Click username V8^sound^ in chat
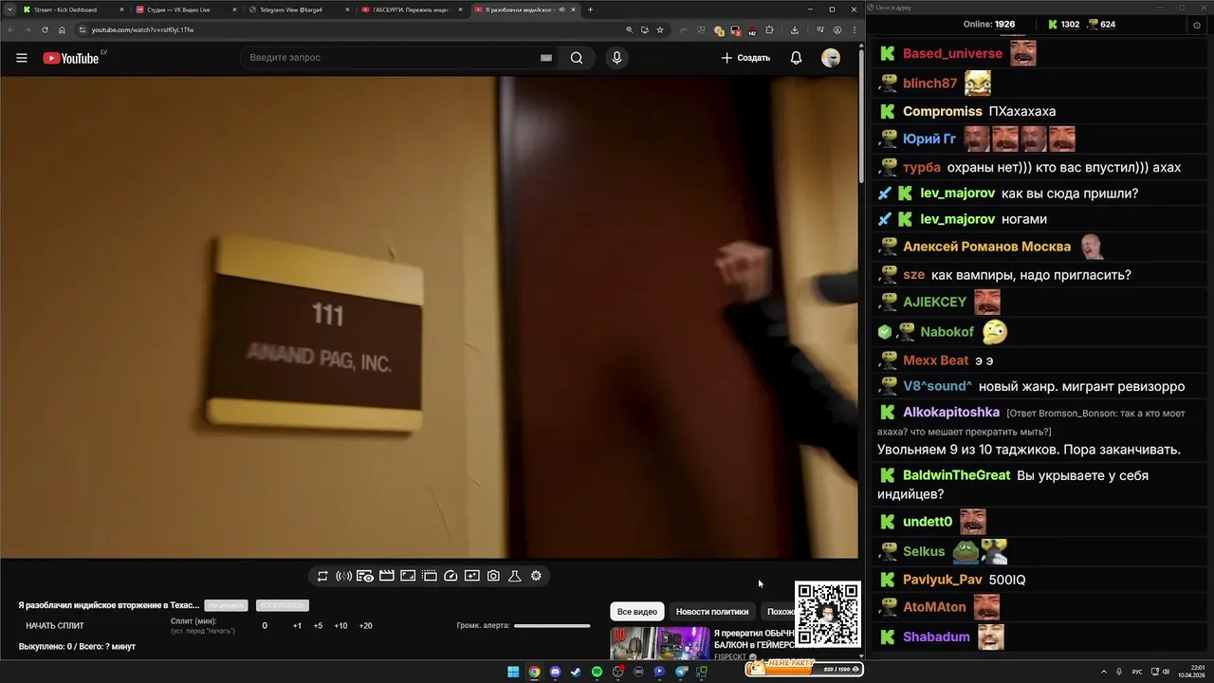This screenshot has height=683, width=1214. (x=937, y=386)
